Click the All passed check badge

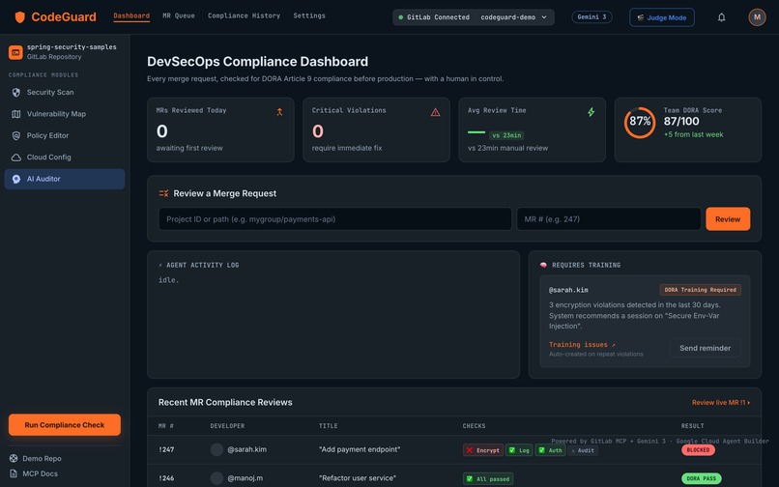tap(488, 479)
